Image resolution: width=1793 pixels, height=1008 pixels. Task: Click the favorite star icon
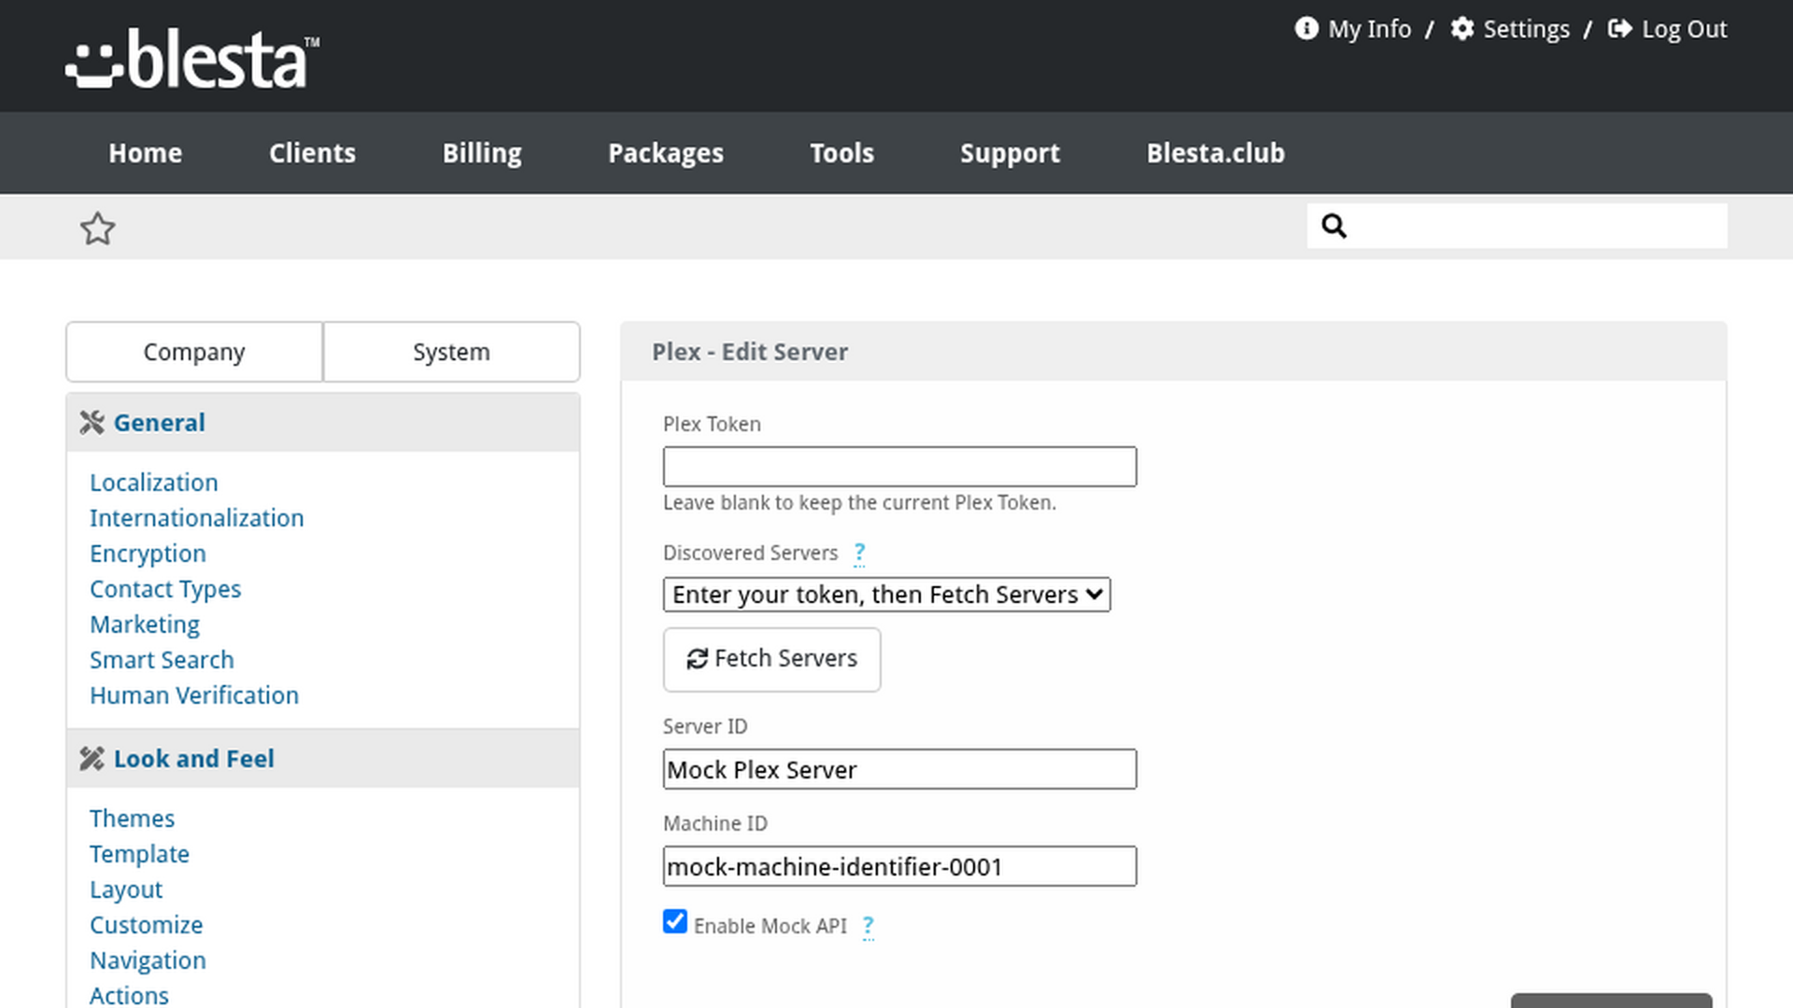(x=97, y=229)
